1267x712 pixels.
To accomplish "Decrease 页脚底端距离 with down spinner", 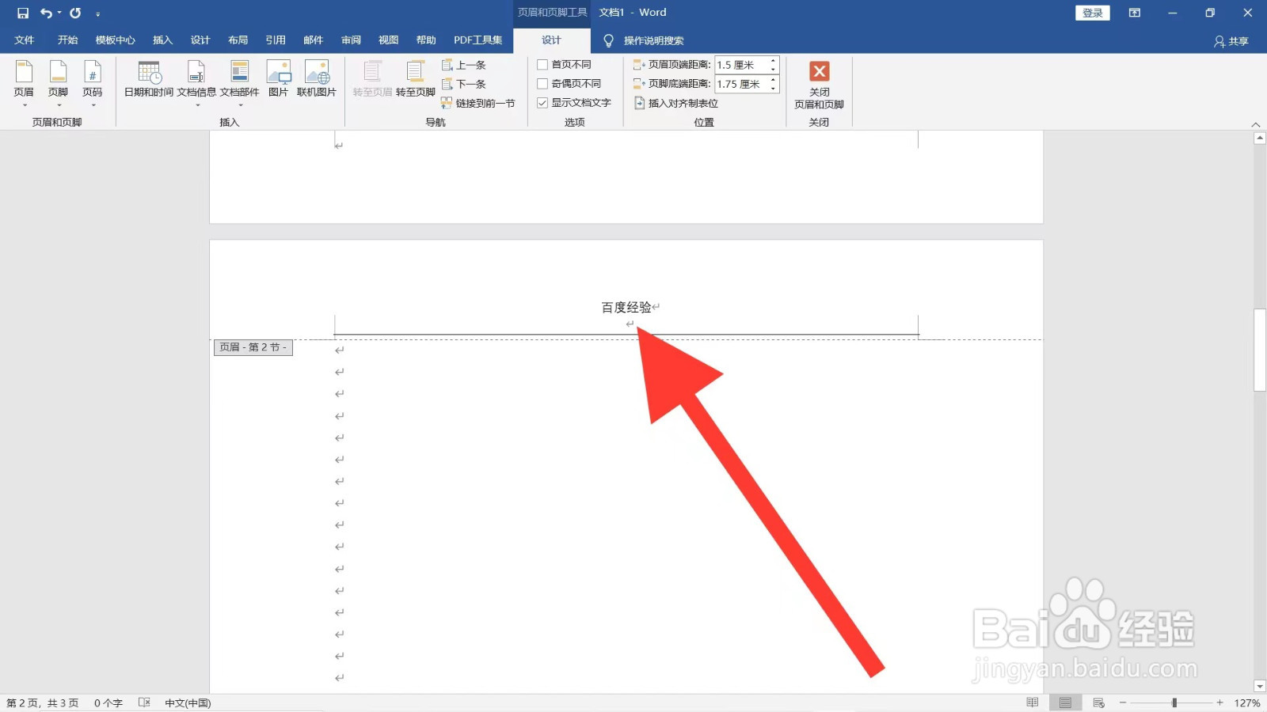I will click(774, 89).
